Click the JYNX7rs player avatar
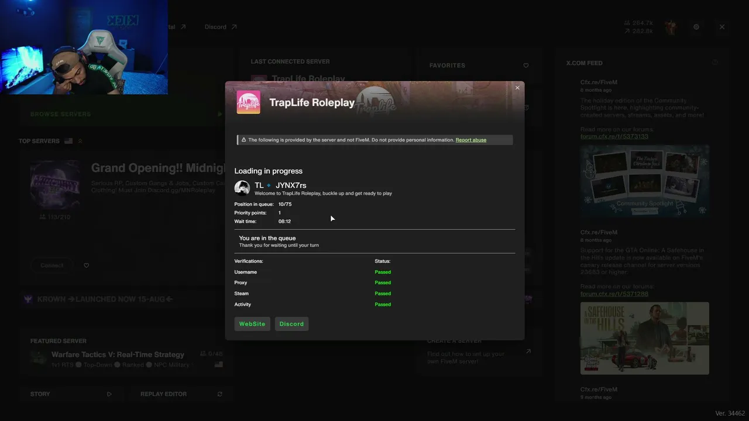Screen dimensions: 749x421 [x=242, y=188]
